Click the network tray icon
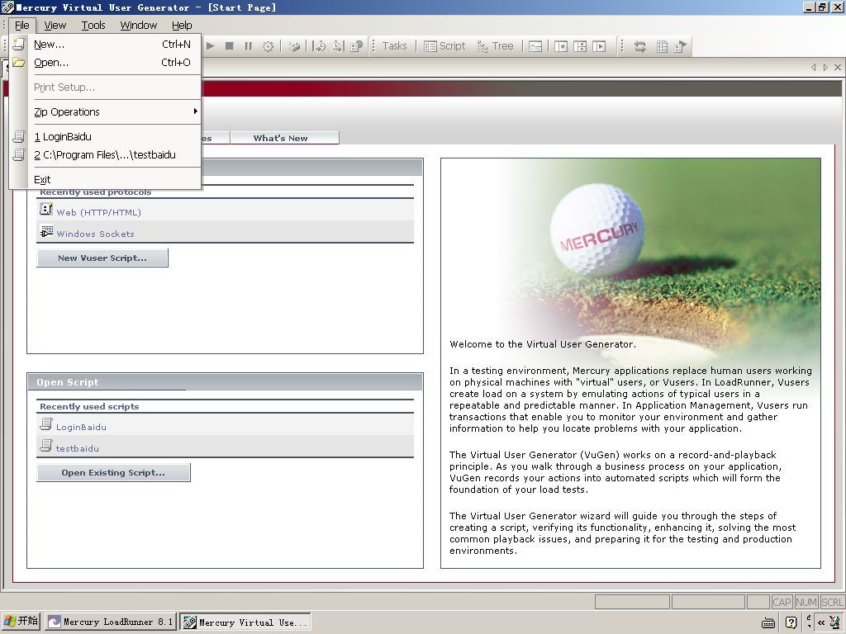The width and height of the screenshot is (846, 634). click(x=835, y=622)
